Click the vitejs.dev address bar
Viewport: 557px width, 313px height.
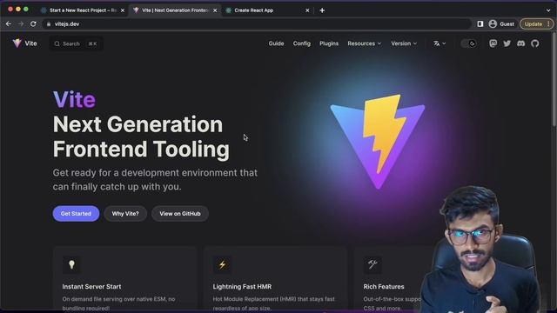point(256,23)
